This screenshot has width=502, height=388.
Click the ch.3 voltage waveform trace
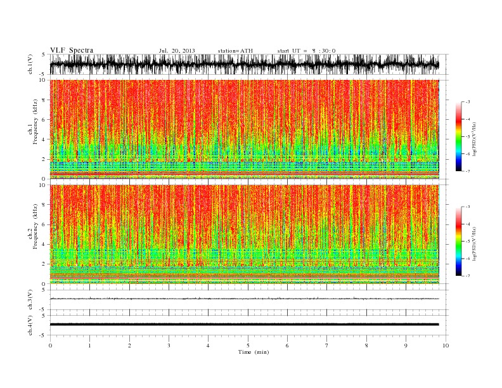245,299
